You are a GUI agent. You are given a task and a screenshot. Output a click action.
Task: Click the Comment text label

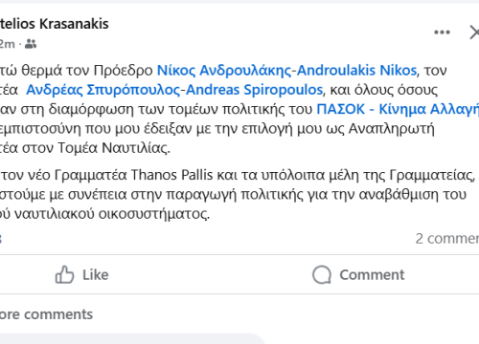(x=372, y=275)
